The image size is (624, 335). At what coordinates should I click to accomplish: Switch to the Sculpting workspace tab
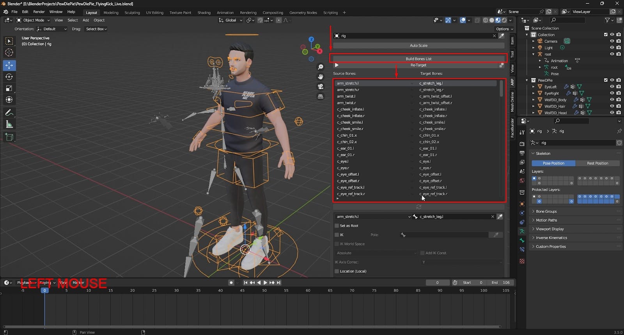pyautogui.click(x=132, y=12)
